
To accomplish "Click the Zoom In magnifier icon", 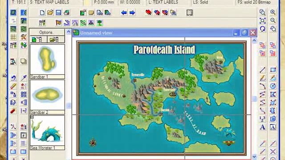I will (x=273, y=12).
